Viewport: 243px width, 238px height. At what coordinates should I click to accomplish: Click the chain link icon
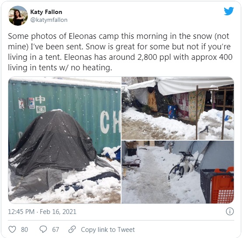pyautogui.click(x=72, y=229)
